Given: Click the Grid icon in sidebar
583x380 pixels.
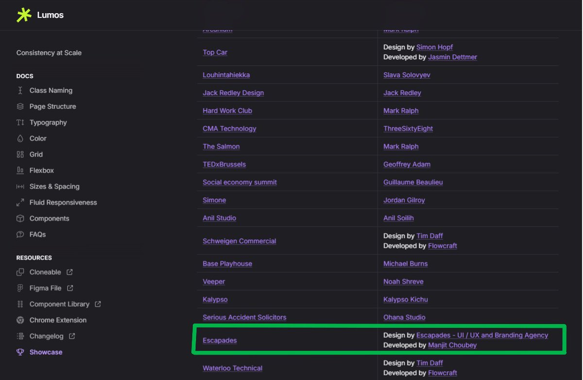Looking at the screenshot, I should coord(20,155).
